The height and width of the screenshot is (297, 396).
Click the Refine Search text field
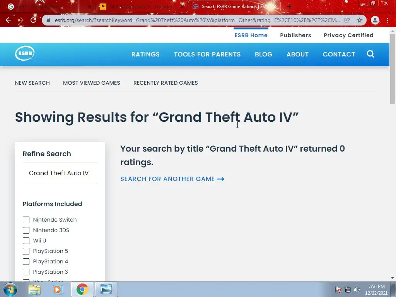point(60,173)
